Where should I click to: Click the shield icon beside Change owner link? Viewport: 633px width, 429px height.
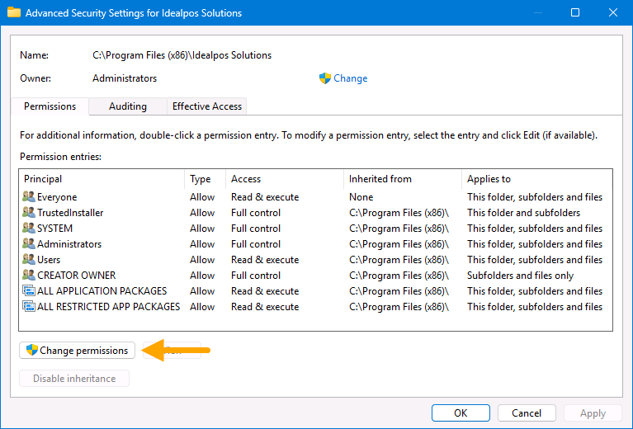(x=325, y=78)
